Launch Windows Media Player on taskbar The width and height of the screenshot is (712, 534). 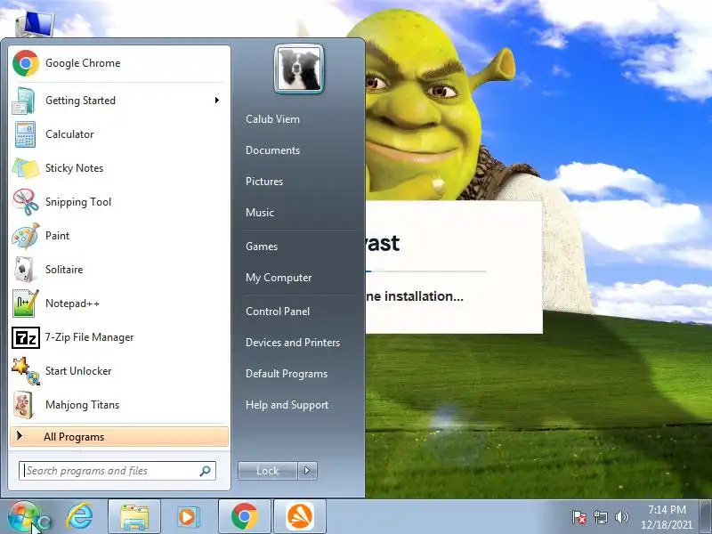coord(187,517)
